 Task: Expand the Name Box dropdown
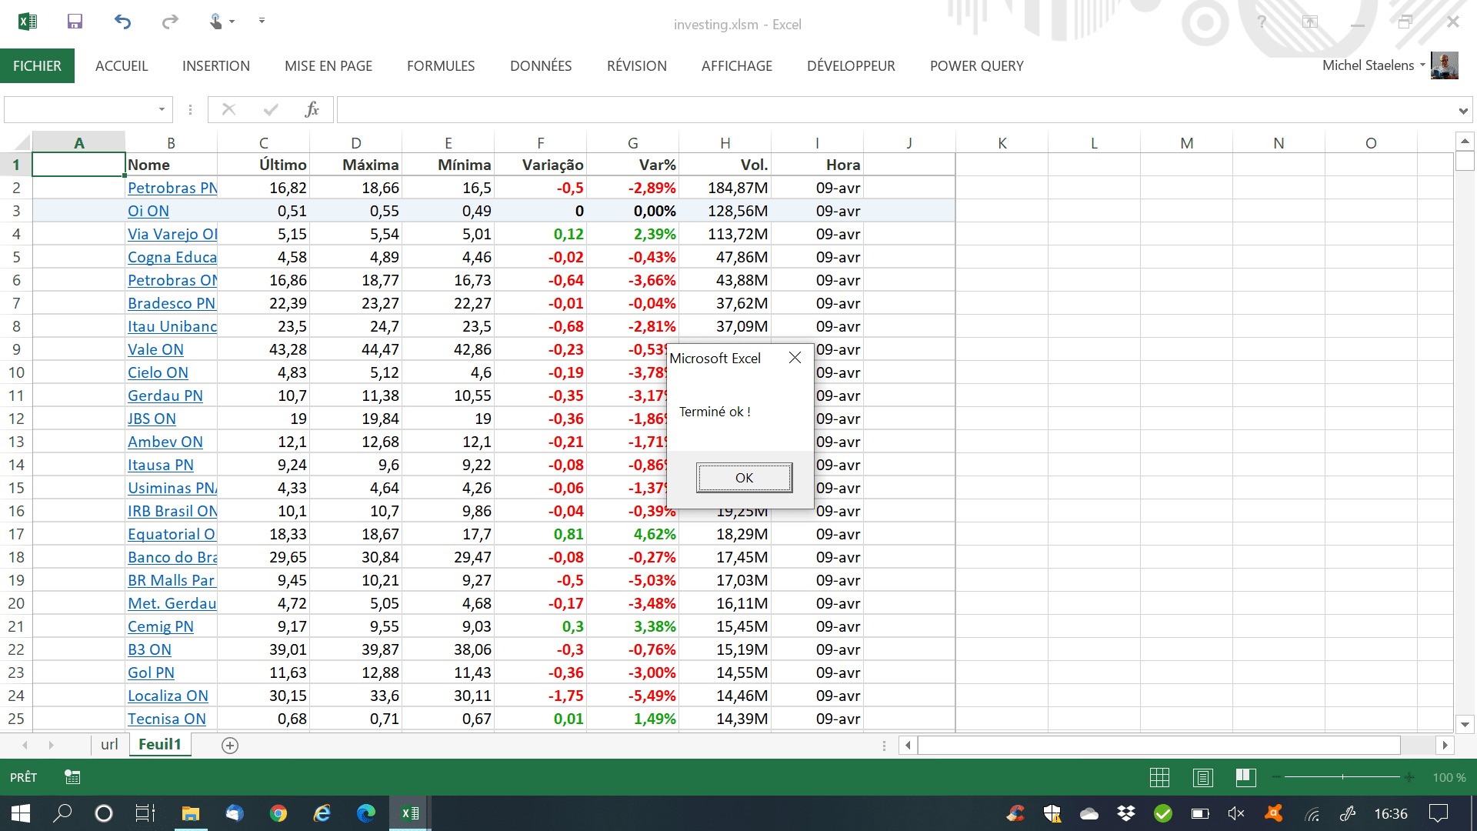[x=162, y=110]
